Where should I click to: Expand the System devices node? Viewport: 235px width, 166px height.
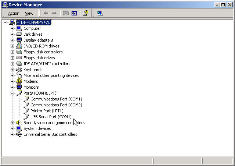(x=12, y=128)
